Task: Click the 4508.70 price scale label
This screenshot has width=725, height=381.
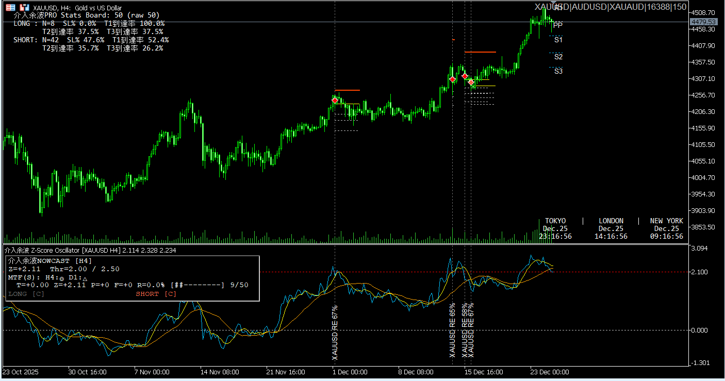Action: pyautogui.click(x=702, y=12)
